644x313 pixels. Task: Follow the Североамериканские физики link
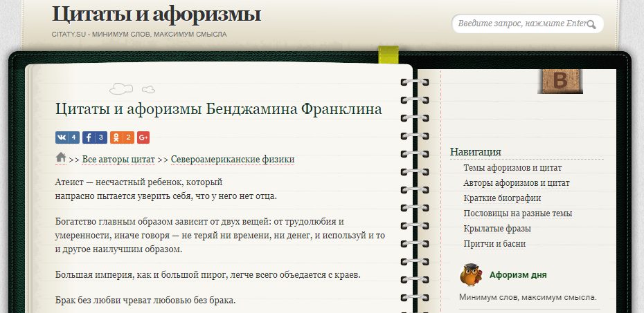click(x=233, y=160)
